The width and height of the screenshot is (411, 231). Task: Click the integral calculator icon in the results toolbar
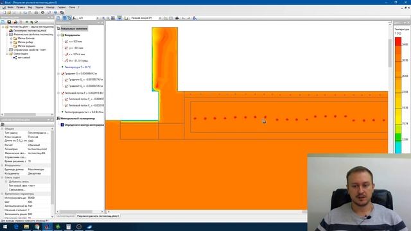click(x=74, y=18)
